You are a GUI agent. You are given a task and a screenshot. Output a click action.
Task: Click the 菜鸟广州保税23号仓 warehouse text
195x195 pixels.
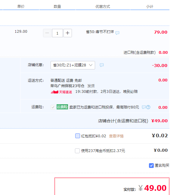coord(67,86)
